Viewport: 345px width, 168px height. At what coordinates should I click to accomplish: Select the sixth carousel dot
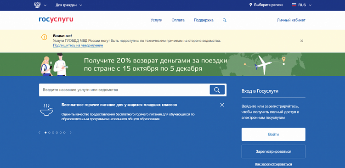[x=64, y=133]
